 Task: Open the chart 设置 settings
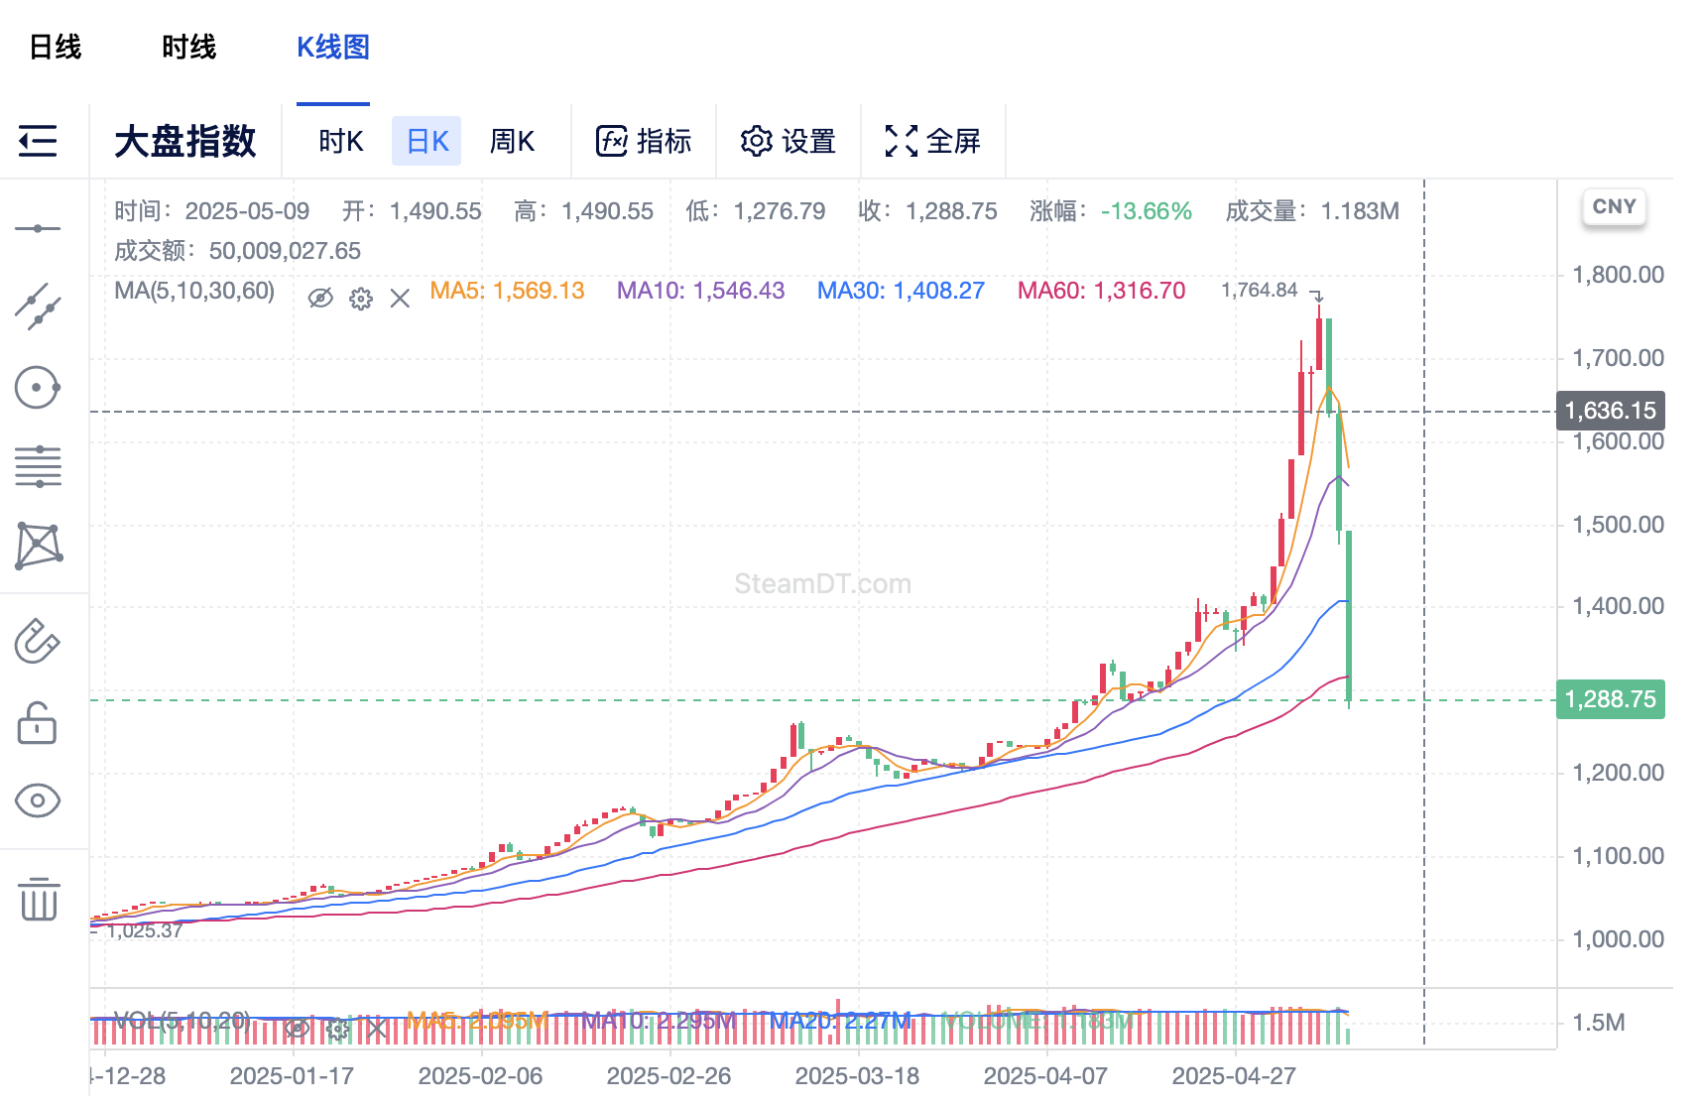788,141
